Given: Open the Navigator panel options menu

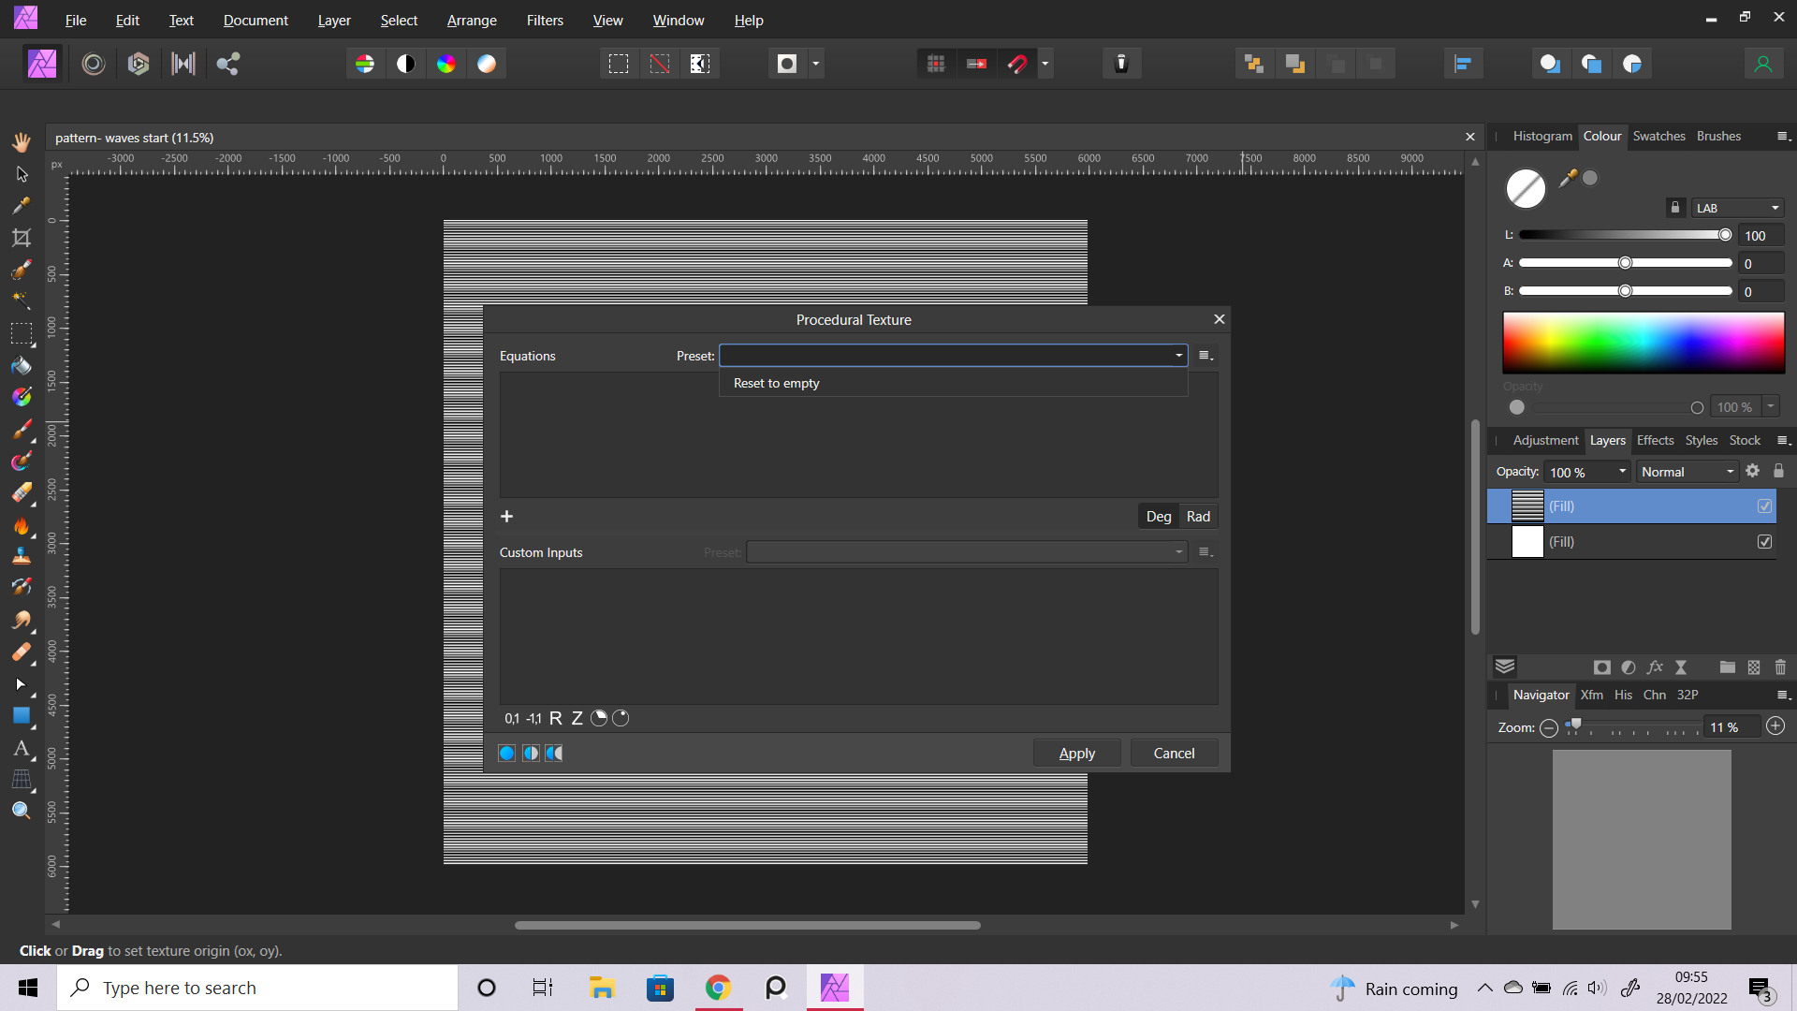Looking at the screenshot, I should [1783, 696].
